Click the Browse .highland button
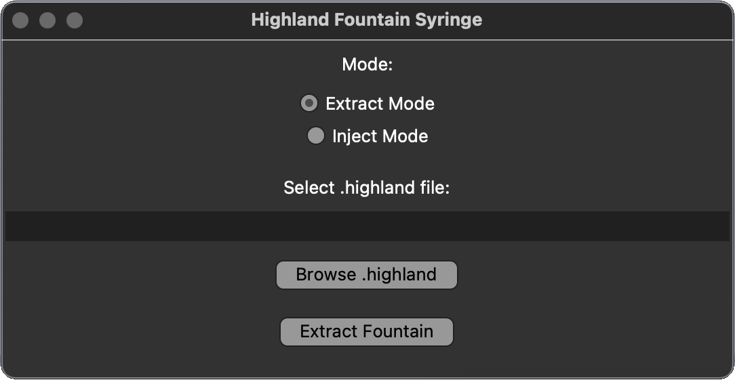Viewport: 735px width, 380px height. [x=366, y=275]
